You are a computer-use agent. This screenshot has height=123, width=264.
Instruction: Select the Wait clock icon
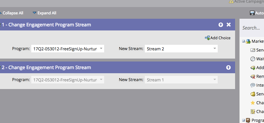253,59
